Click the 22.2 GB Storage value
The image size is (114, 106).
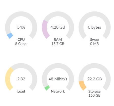[94, 79]
